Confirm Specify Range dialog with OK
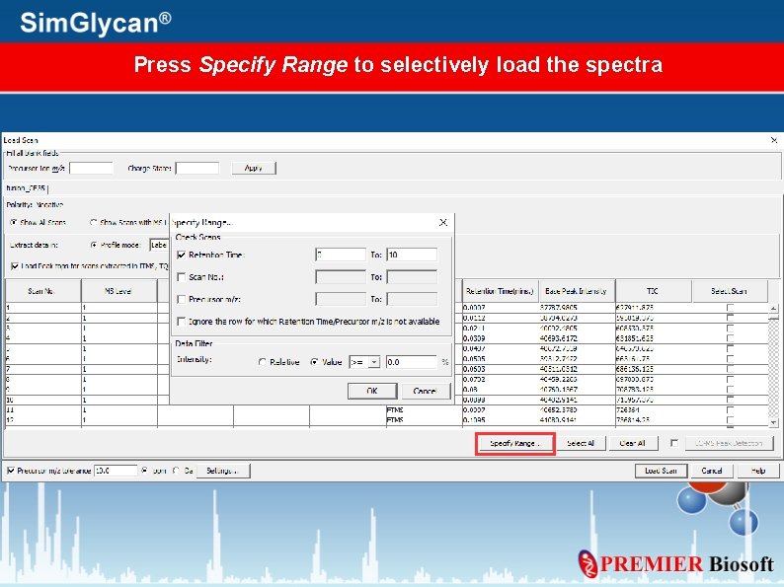 click(x=372, y=391)
